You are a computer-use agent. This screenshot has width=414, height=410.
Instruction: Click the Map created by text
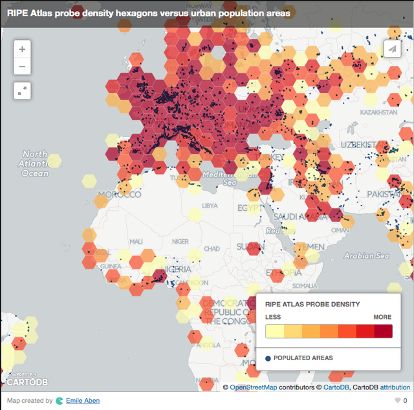(30, 400)
